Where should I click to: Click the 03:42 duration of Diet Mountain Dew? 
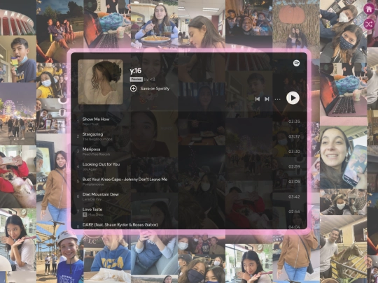pyautogui.click(x=294, y=196)
